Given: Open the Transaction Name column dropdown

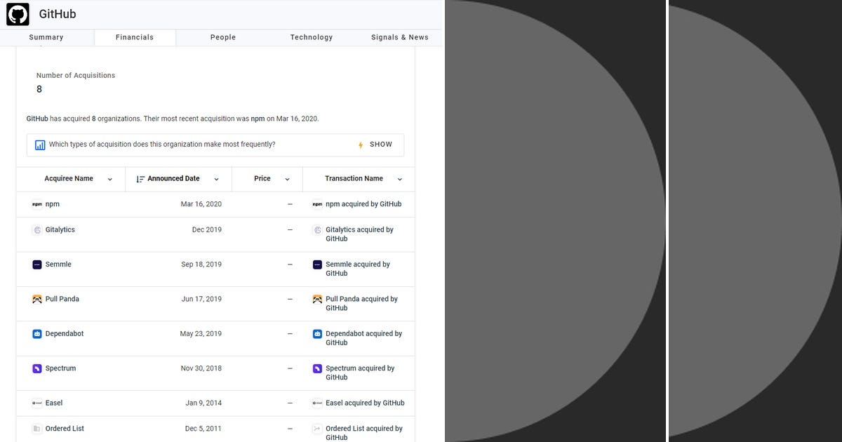Looking at the screenshot, I should (400, 180).
